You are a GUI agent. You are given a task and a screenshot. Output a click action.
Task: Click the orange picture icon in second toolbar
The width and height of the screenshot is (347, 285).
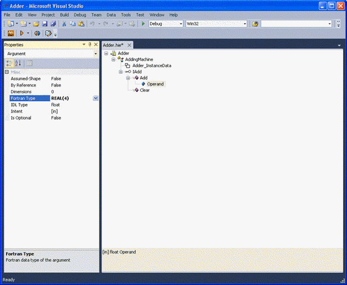[11, 33]
